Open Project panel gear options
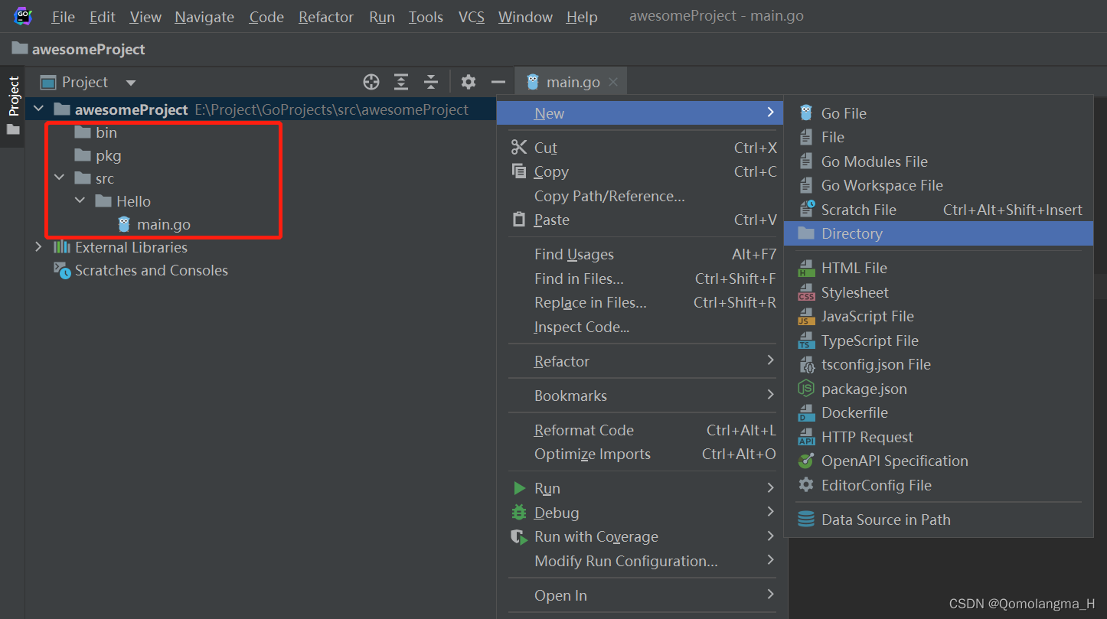Image resolution: width=1107 pixels, height=619 pixels. click(469, 82)
